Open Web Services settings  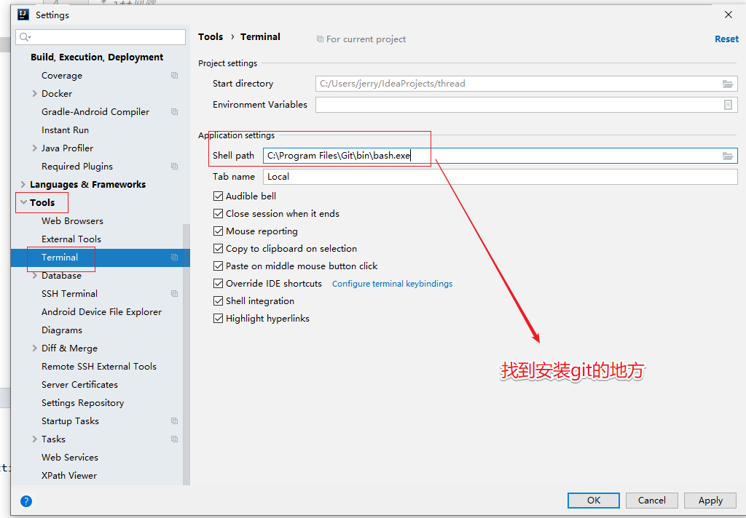(x=70, y=457)
